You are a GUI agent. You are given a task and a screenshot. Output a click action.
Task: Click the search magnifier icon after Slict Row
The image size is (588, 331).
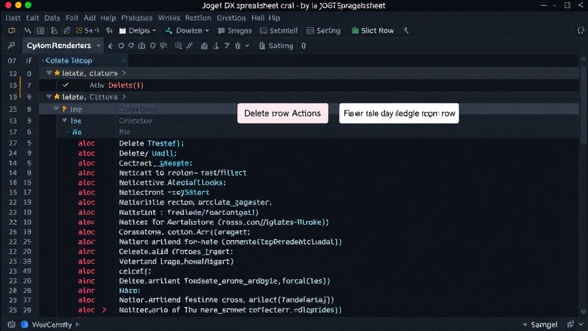click(x=406, y=31)
